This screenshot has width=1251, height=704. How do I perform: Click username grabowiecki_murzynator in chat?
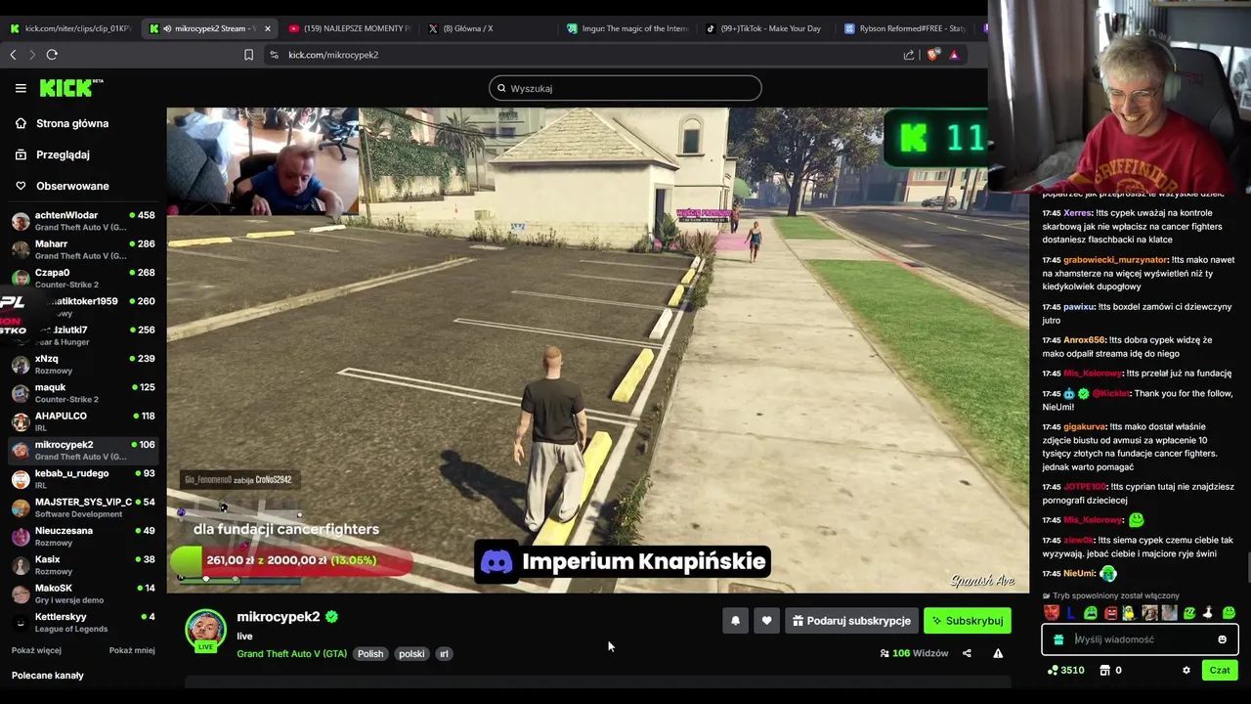pyautogui.click(x=1115, y=260)
